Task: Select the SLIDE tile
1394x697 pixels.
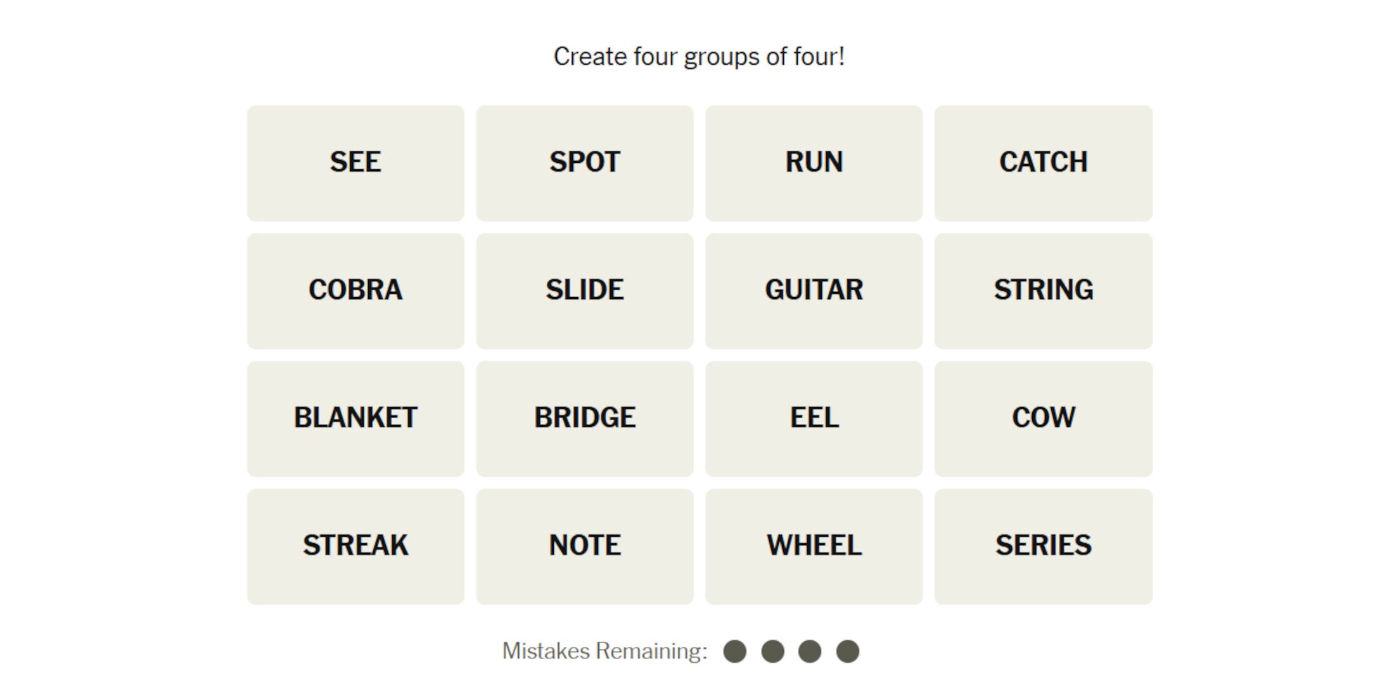Action: pyautogui.click(x=585, y=291)
